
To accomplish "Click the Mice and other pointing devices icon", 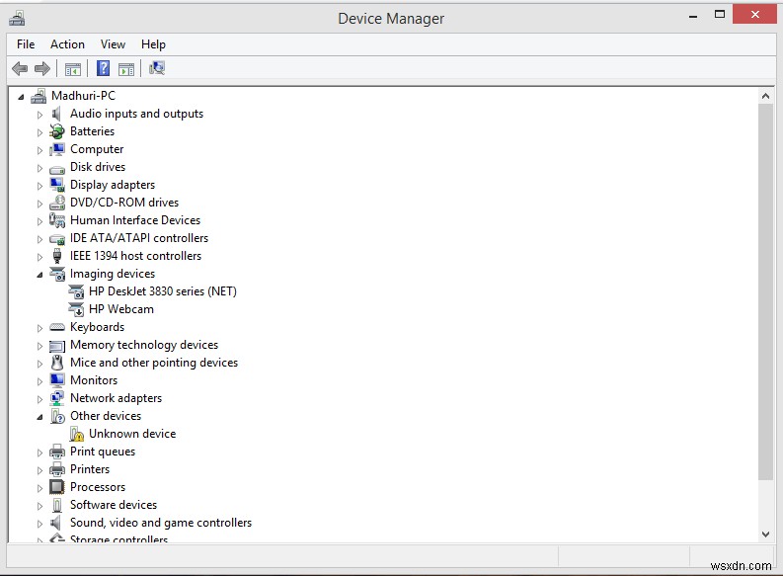I will pos(57,363).
